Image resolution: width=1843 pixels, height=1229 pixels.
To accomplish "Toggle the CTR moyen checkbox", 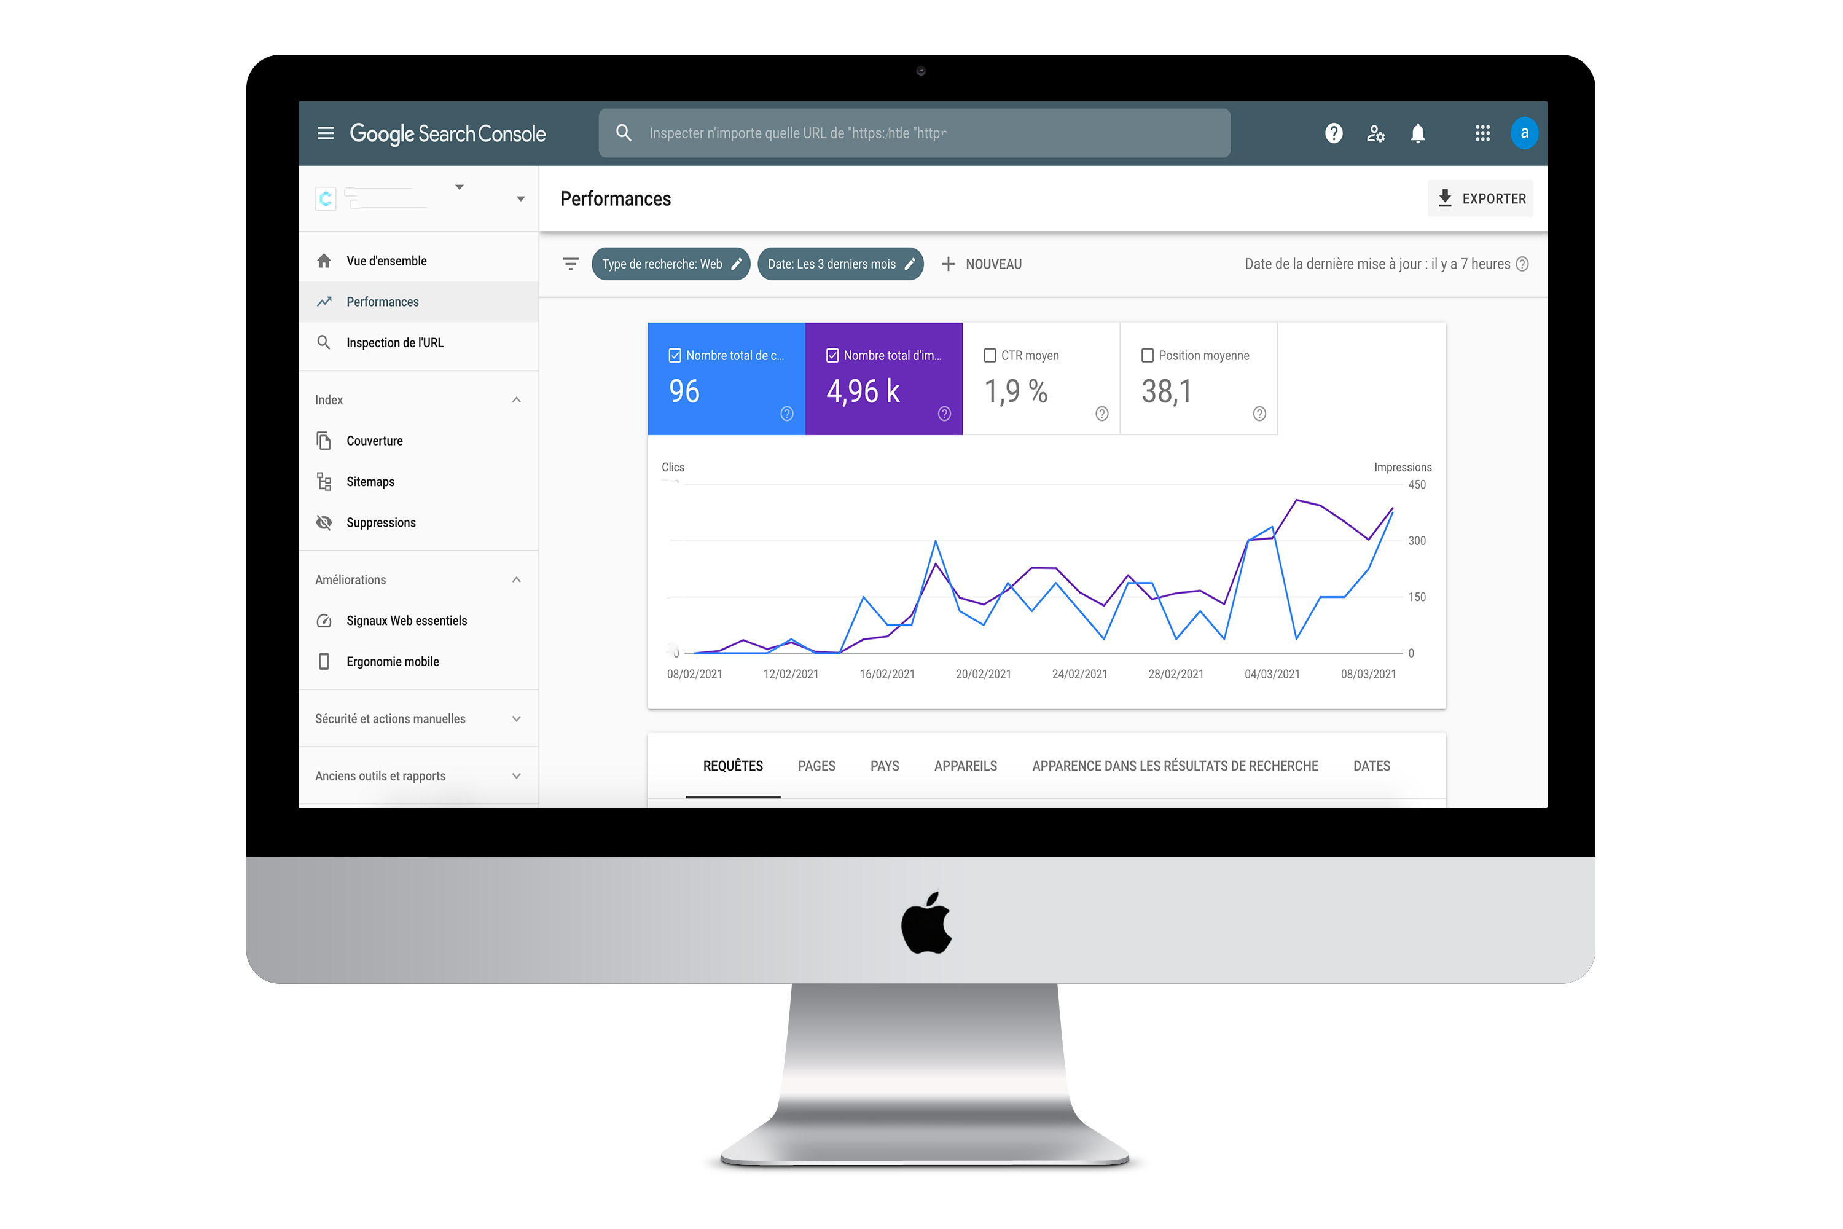I will (x=990, y=354).
